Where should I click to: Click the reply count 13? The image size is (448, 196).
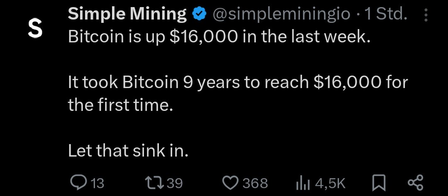[97, 183]
